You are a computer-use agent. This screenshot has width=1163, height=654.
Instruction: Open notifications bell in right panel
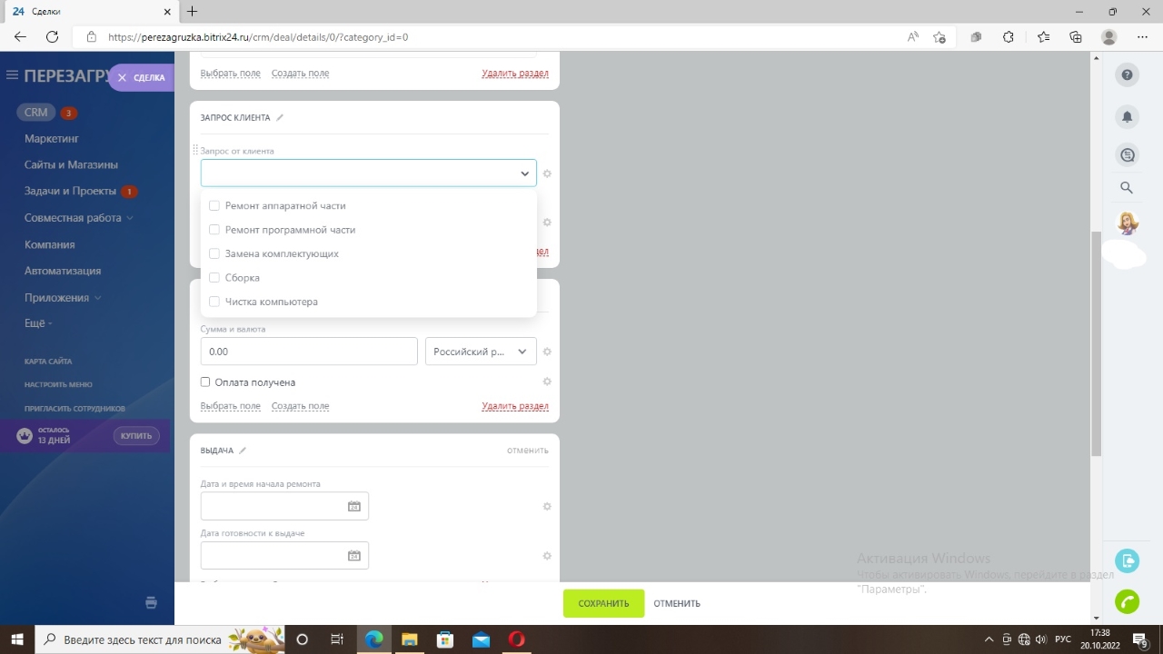(x=1127, y=116)
